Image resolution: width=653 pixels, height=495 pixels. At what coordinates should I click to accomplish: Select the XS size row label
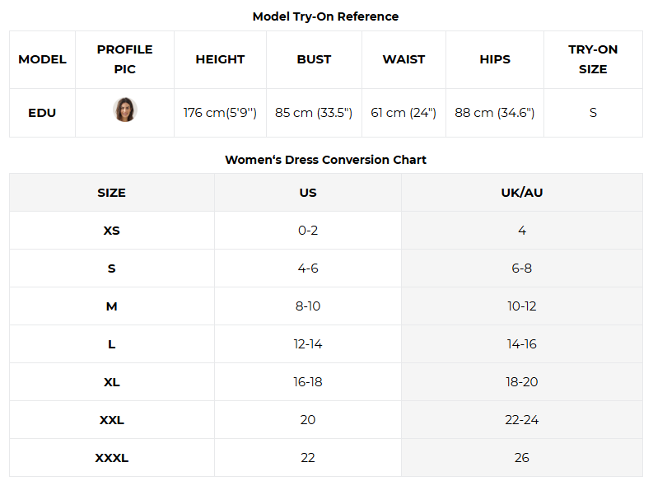point(112,231)
